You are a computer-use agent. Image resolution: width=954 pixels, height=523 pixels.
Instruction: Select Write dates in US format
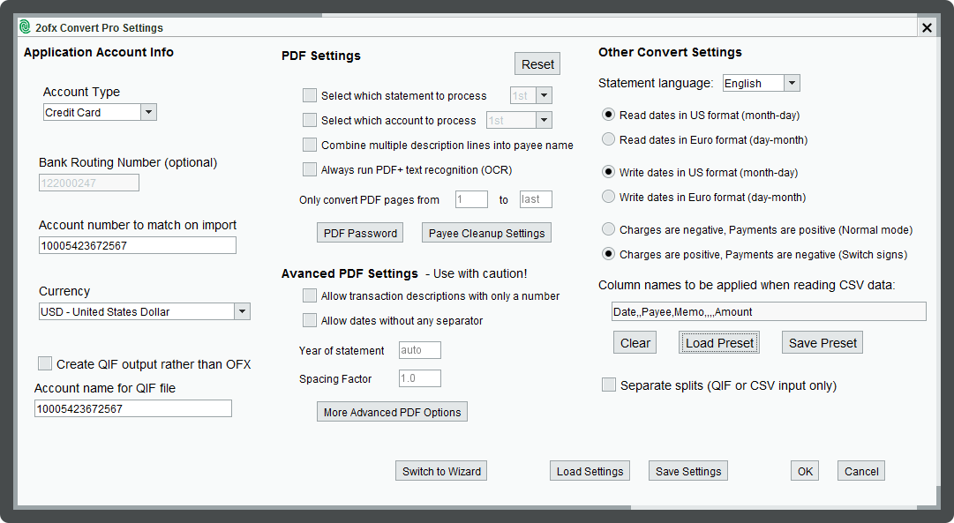coord(608,172)
